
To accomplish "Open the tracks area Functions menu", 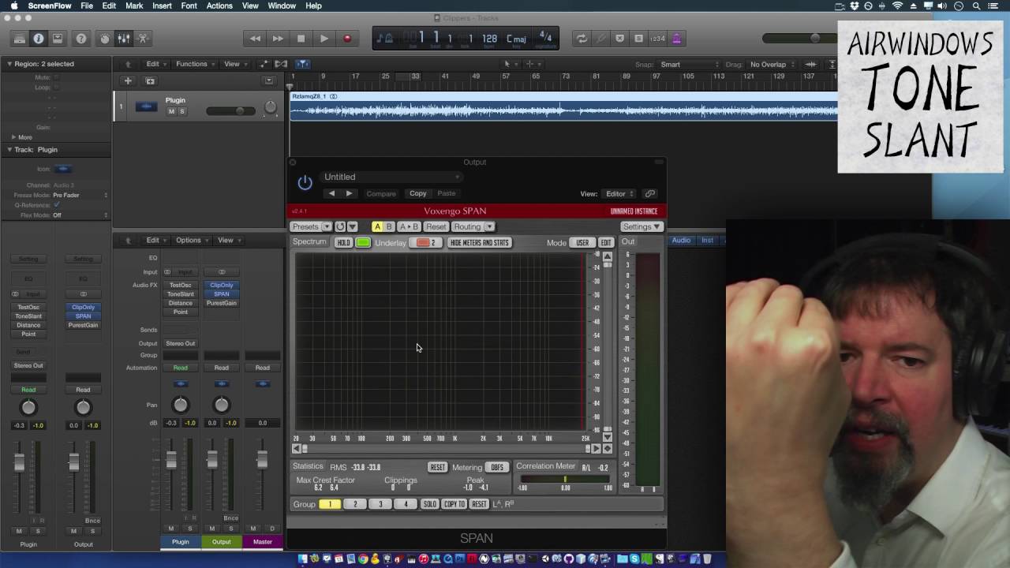I will pos(195,64).
